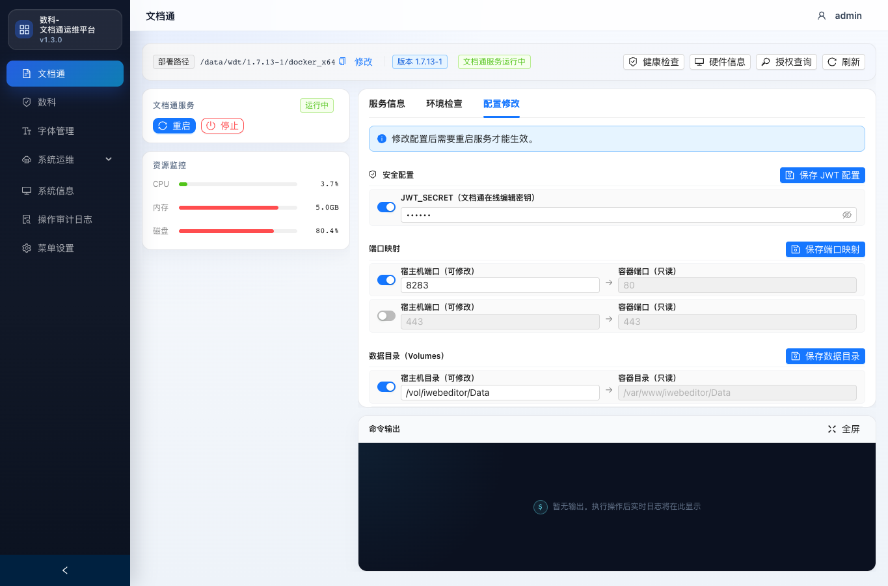The height and width of the screenshot is (586, 888).
Task: Switch to the 环境检查 tab
Action: click(x=444, y=104)
